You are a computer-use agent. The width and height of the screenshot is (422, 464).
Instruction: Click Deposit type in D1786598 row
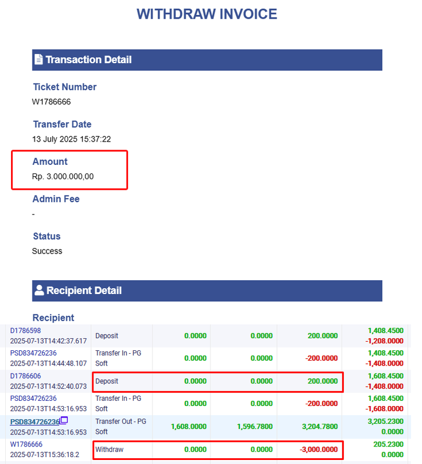[107, 336]
